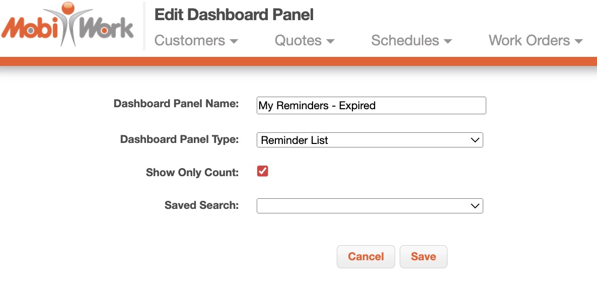Click the caret arrow beside Schedules

coord(447,41)
